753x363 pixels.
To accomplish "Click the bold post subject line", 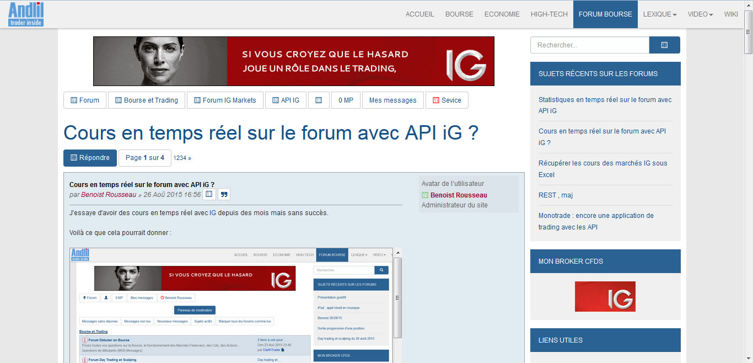I will (x=142, y=184).
